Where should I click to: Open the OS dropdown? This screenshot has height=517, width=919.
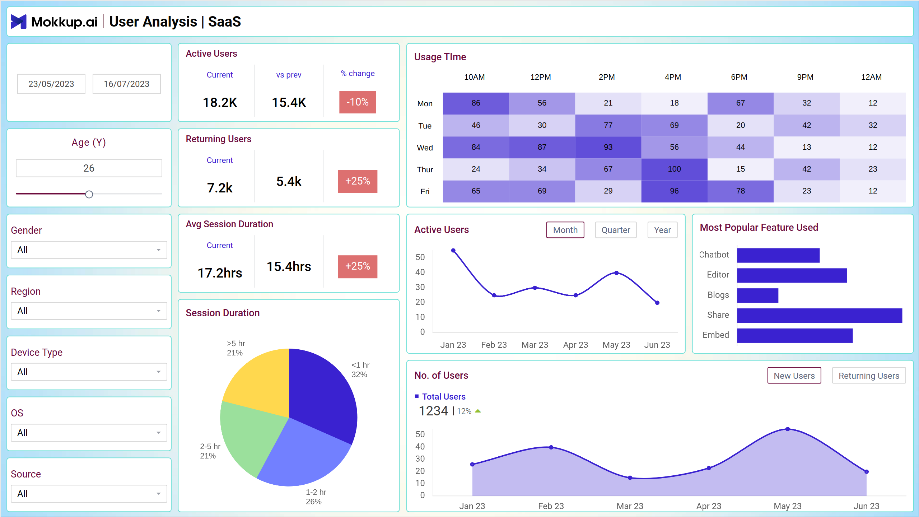(89, 433)
